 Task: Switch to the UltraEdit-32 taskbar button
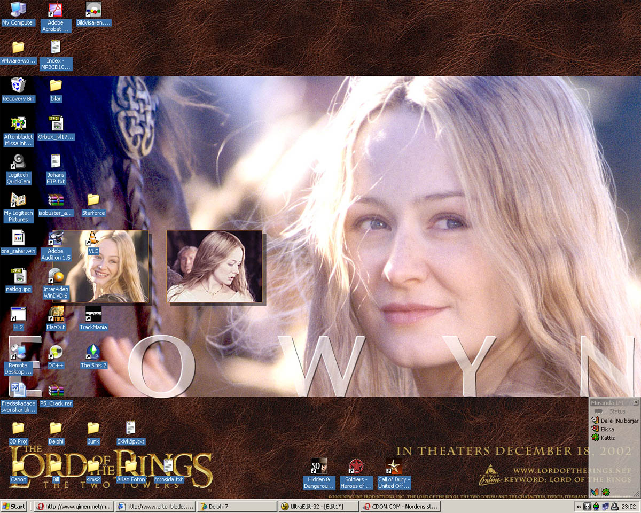[319, 506]
